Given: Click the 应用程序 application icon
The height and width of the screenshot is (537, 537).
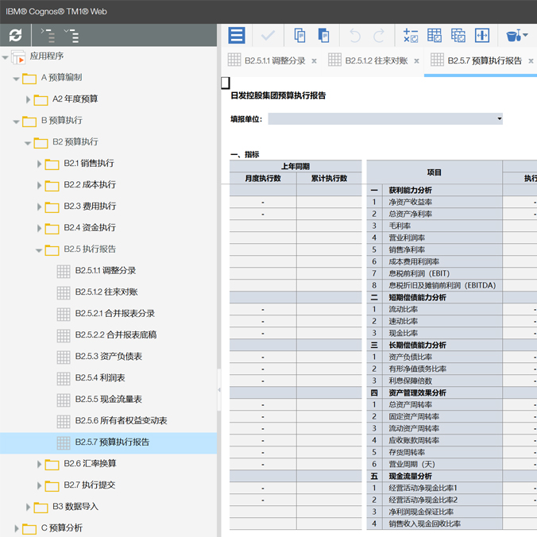Looking at the screenshot, I should [x=18, y=57].
